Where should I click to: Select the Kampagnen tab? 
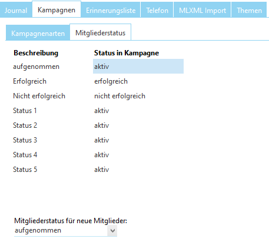(57, 10)
